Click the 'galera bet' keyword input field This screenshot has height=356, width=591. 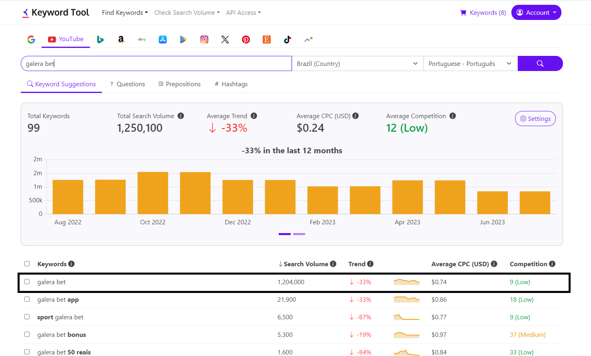click(156, 63)
